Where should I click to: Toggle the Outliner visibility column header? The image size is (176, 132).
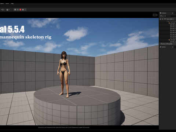161,19
